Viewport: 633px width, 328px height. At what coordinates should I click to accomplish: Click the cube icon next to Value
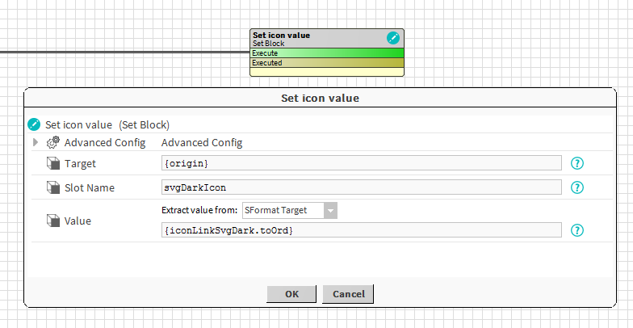tap(53, 220)
